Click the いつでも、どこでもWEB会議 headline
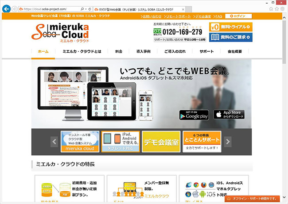This screenshot has height=204, width=288. pyautogui.click(x=175, y=71)
